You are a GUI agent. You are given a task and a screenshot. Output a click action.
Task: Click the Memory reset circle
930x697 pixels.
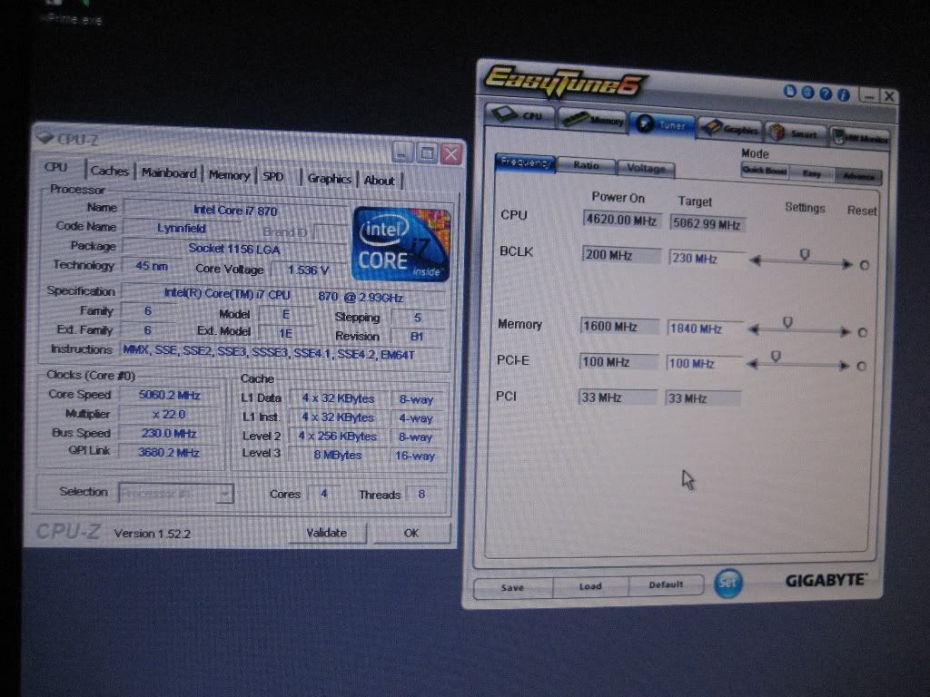pyautogui.click(x=863, y=332)
